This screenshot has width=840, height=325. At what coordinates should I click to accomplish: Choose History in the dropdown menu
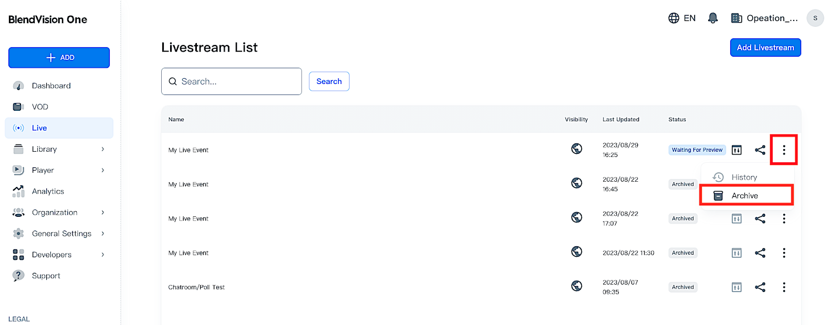(744, 177)
